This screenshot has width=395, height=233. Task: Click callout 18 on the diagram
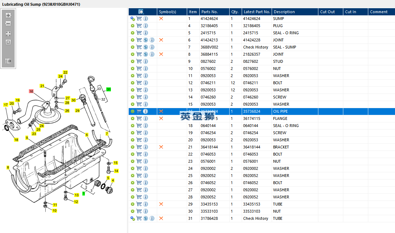[16, 140]
